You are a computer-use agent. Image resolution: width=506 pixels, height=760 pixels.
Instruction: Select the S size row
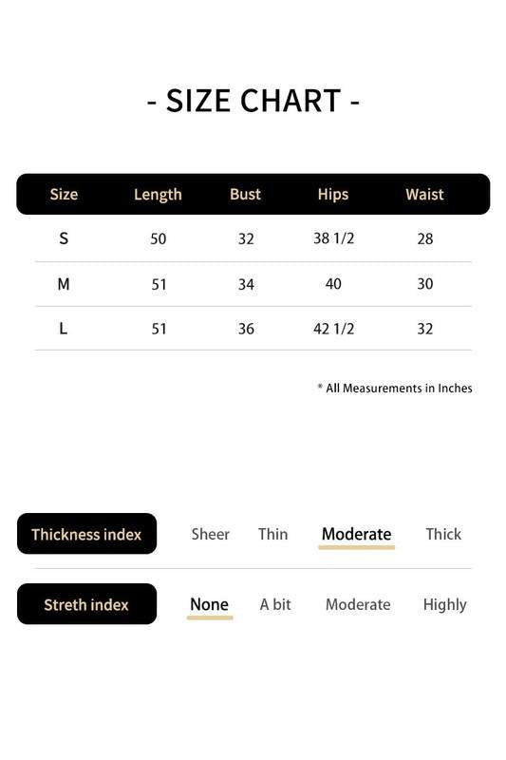point(253,238)
